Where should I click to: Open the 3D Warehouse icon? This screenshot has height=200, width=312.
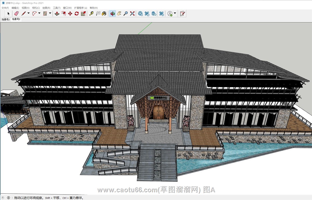click(x=140, y=14)
